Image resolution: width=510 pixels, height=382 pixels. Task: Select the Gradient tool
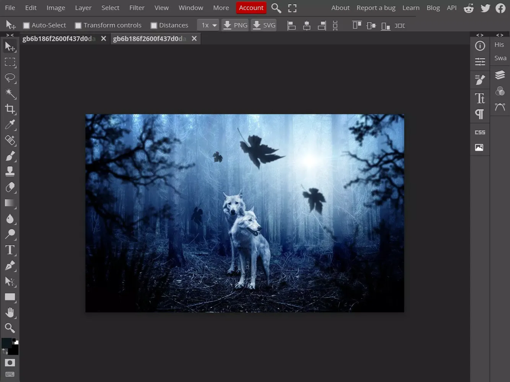pyautogui.click(x=10, y=203)
